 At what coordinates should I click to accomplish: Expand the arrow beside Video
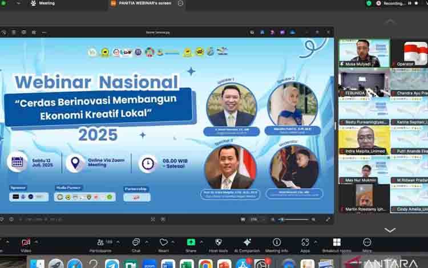[36, 242]
